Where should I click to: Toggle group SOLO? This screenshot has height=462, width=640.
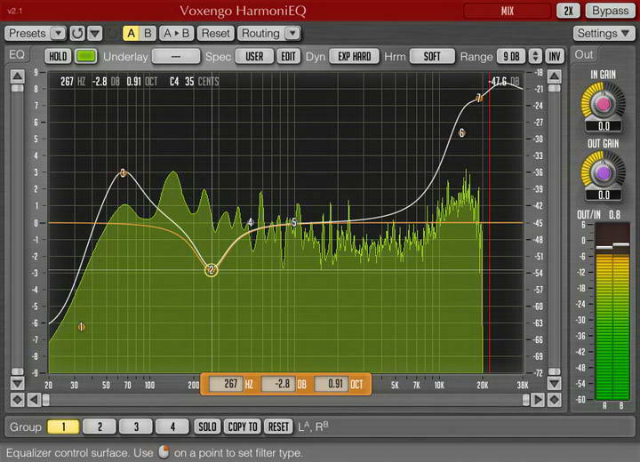click(x=207, y=426)
